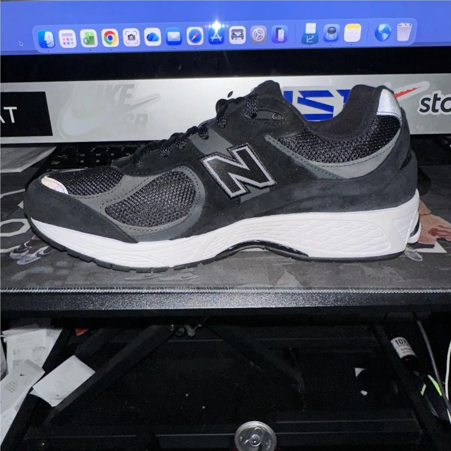Open the gray tray app after App Store

pyautogui.click(x=238, y=36)
